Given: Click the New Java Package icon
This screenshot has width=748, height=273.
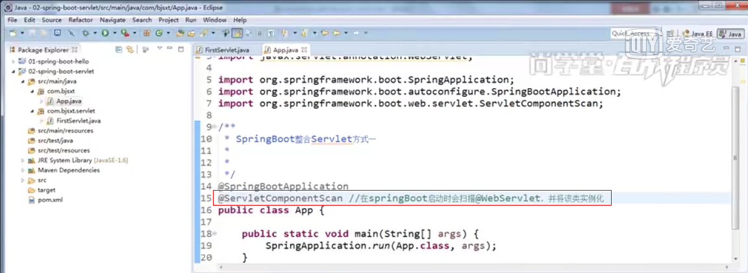Looking at the screenshot, I should click(x=147, y=33).
